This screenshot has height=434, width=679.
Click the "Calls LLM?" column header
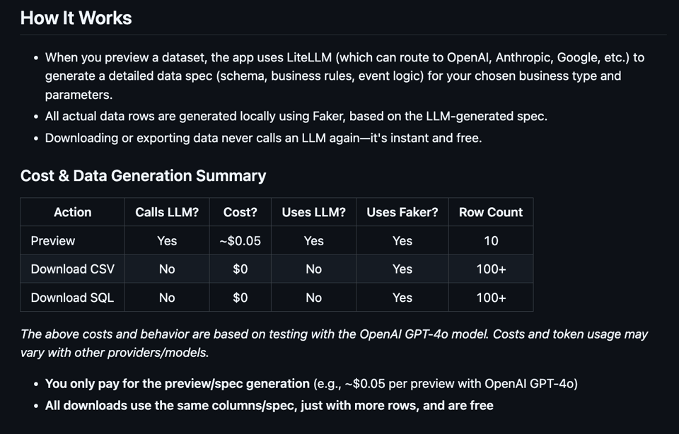[167, 212]
